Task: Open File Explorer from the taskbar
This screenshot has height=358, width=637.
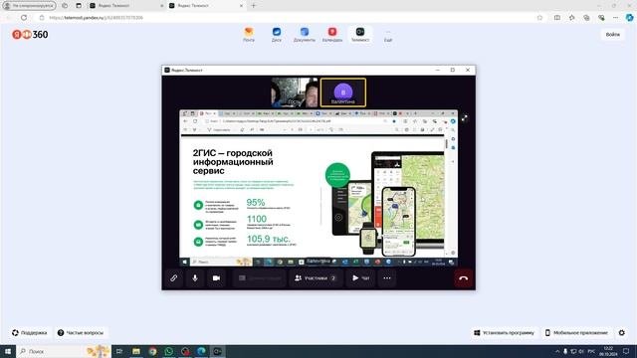Action: click(x=136, y=351)
